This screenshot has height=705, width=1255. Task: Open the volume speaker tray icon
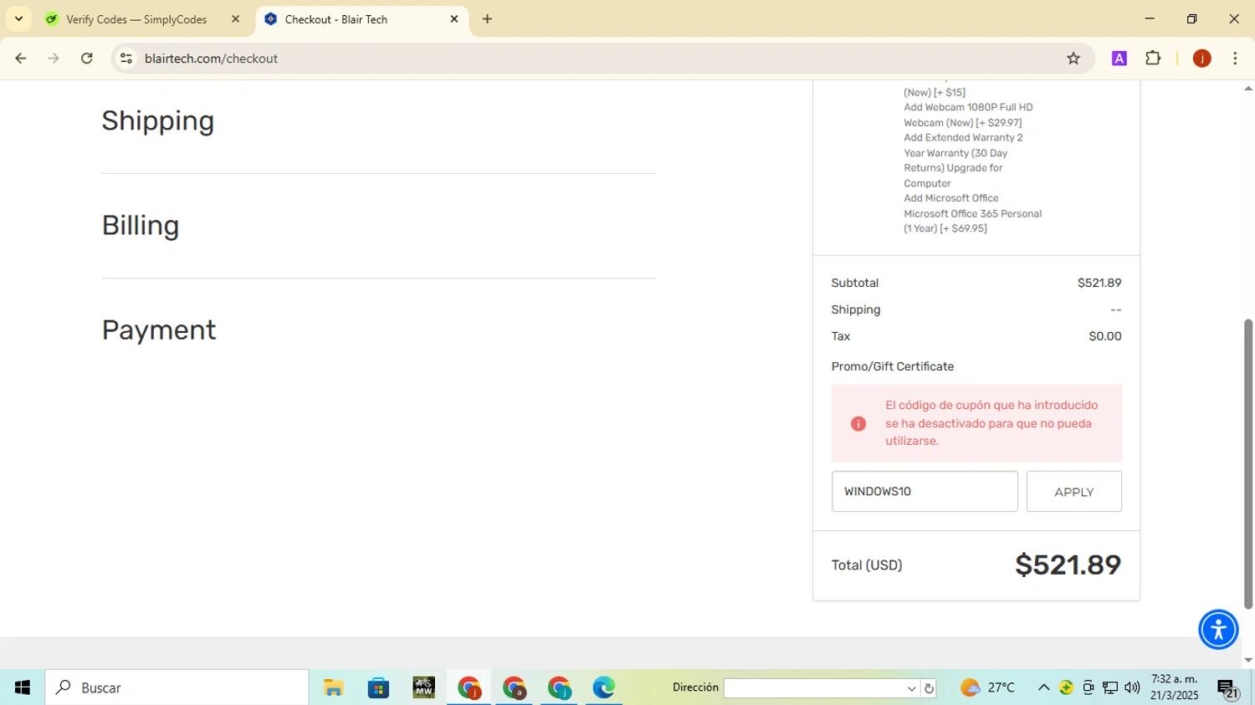click(x=1132, y=687)
